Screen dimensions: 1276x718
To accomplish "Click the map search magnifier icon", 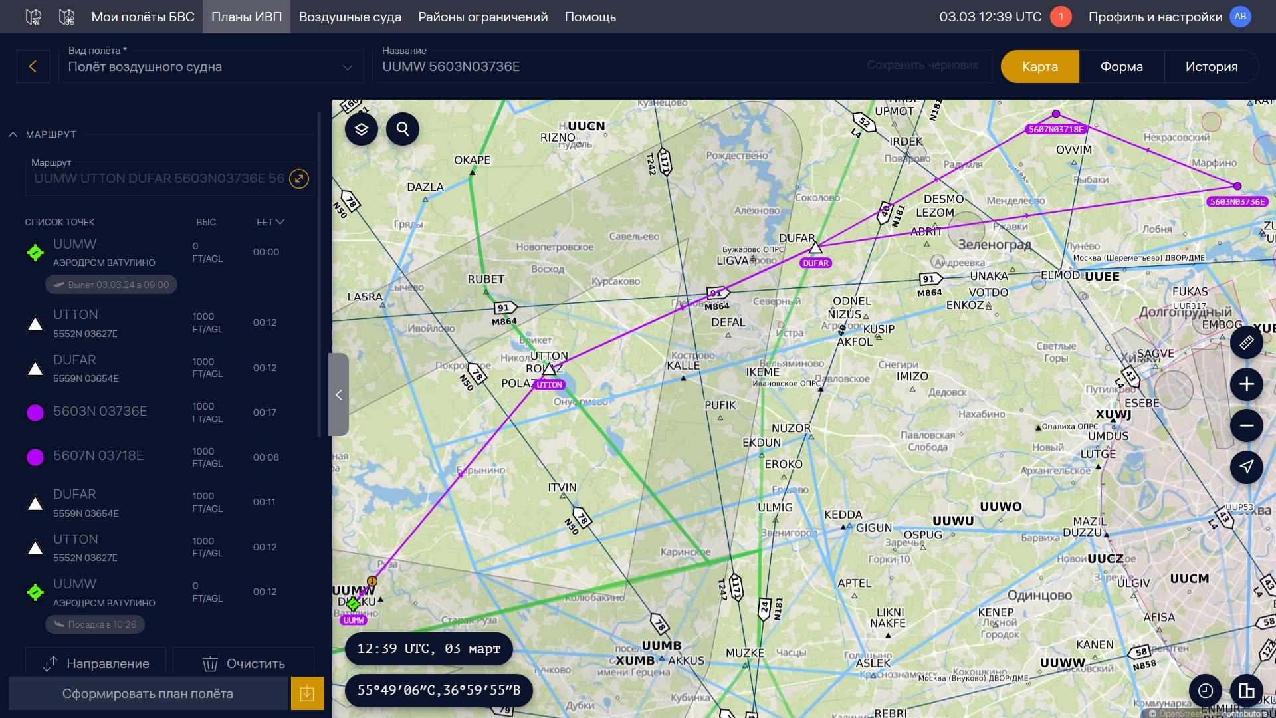I will click(403, 129).
